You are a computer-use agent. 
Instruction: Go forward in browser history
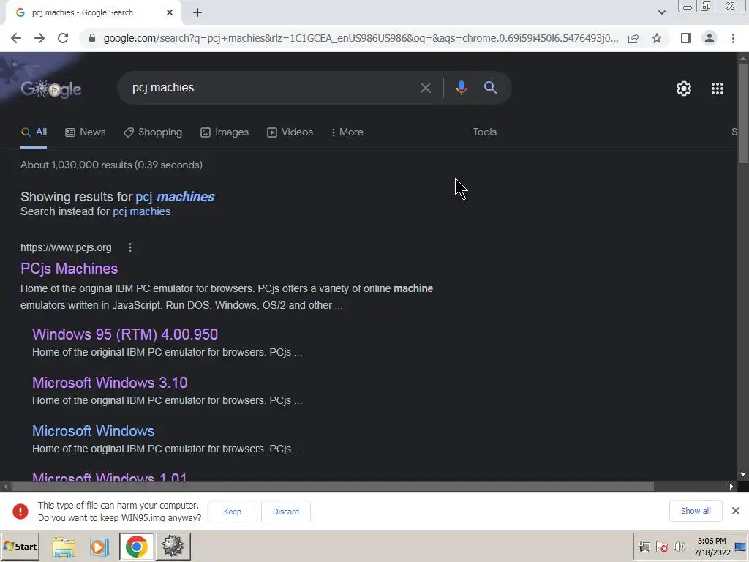[x=39, y=38]
